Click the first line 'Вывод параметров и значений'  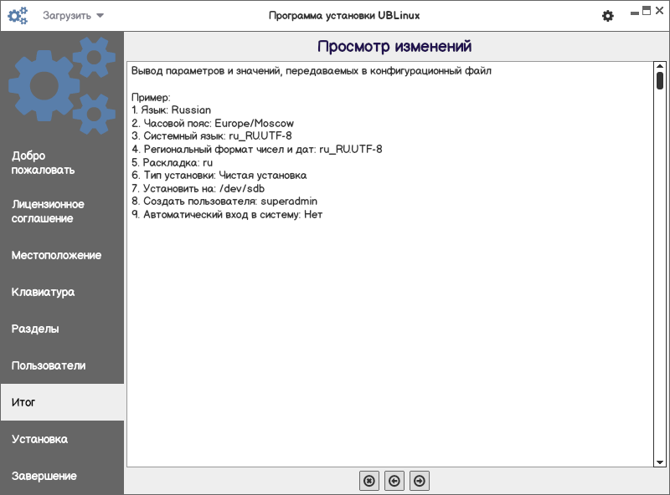(x=311, y=71)
